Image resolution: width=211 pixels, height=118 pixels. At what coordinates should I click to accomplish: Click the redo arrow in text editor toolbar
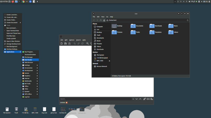click(x=79, y=44)
